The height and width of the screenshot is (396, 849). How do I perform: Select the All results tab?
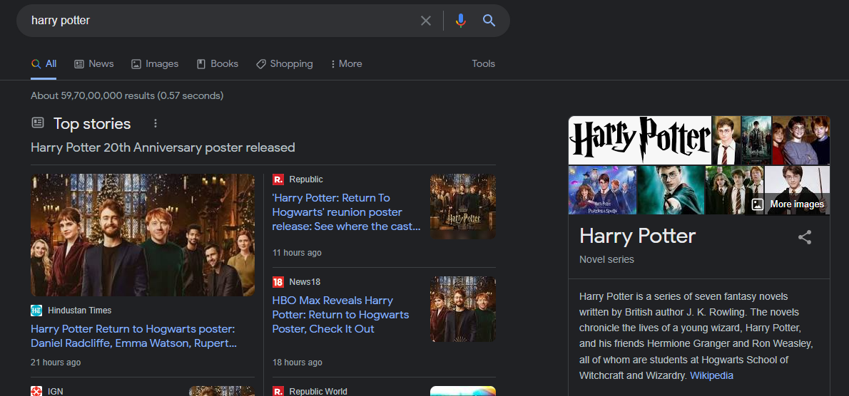point(44,64)
